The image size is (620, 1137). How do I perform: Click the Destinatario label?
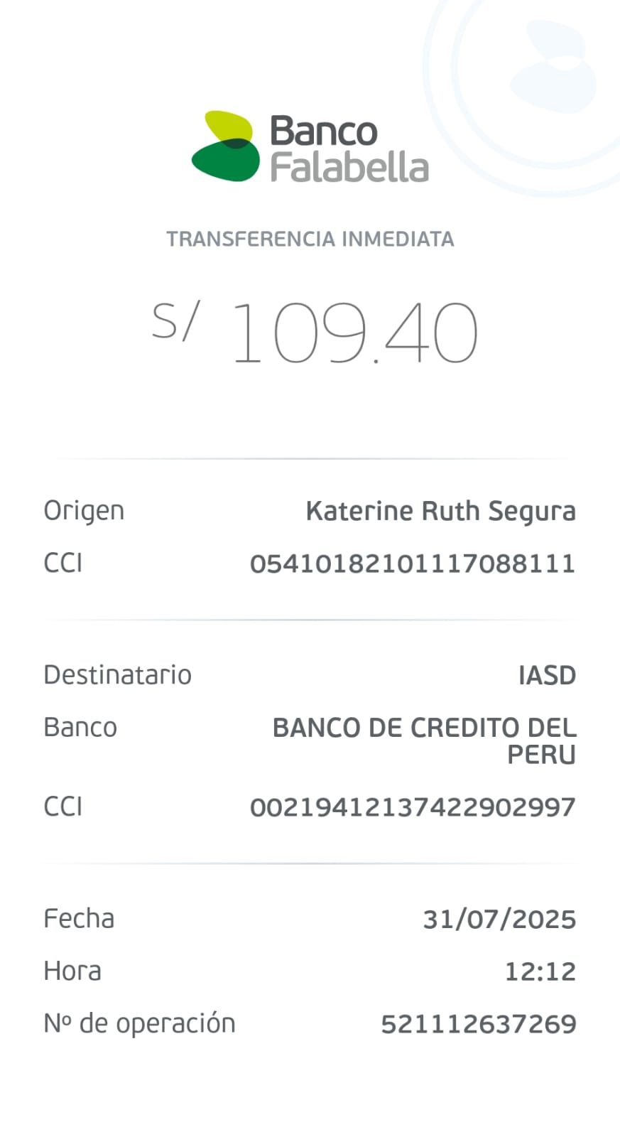117,674
